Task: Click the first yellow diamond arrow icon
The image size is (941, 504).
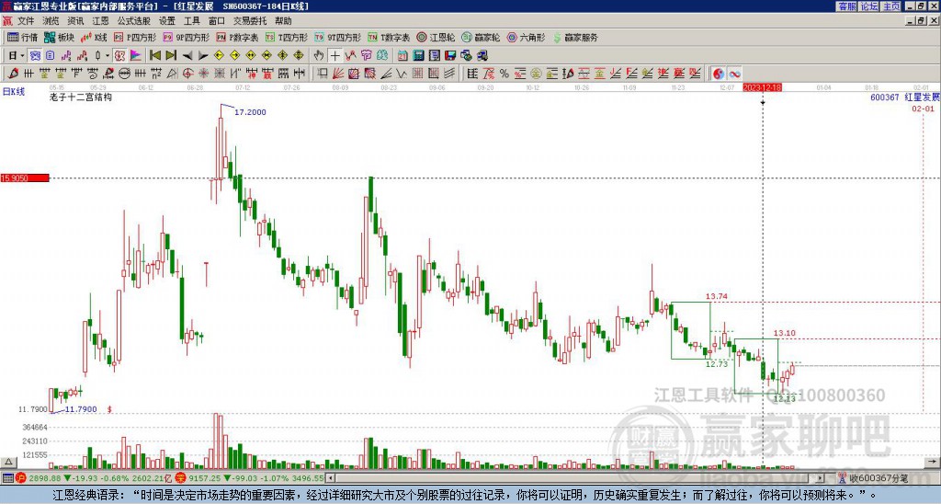Action: point(219,56)
